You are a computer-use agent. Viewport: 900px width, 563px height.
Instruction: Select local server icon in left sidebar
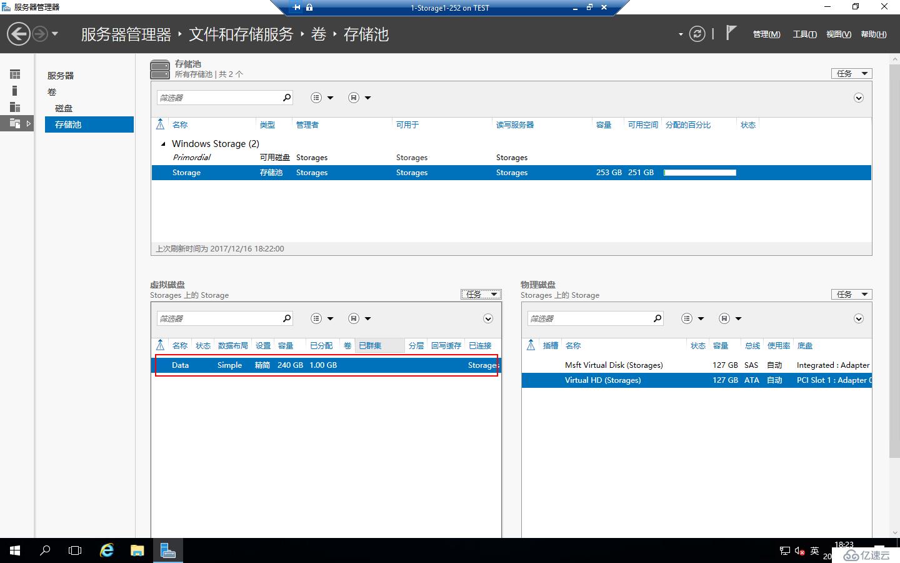point(15,91)
